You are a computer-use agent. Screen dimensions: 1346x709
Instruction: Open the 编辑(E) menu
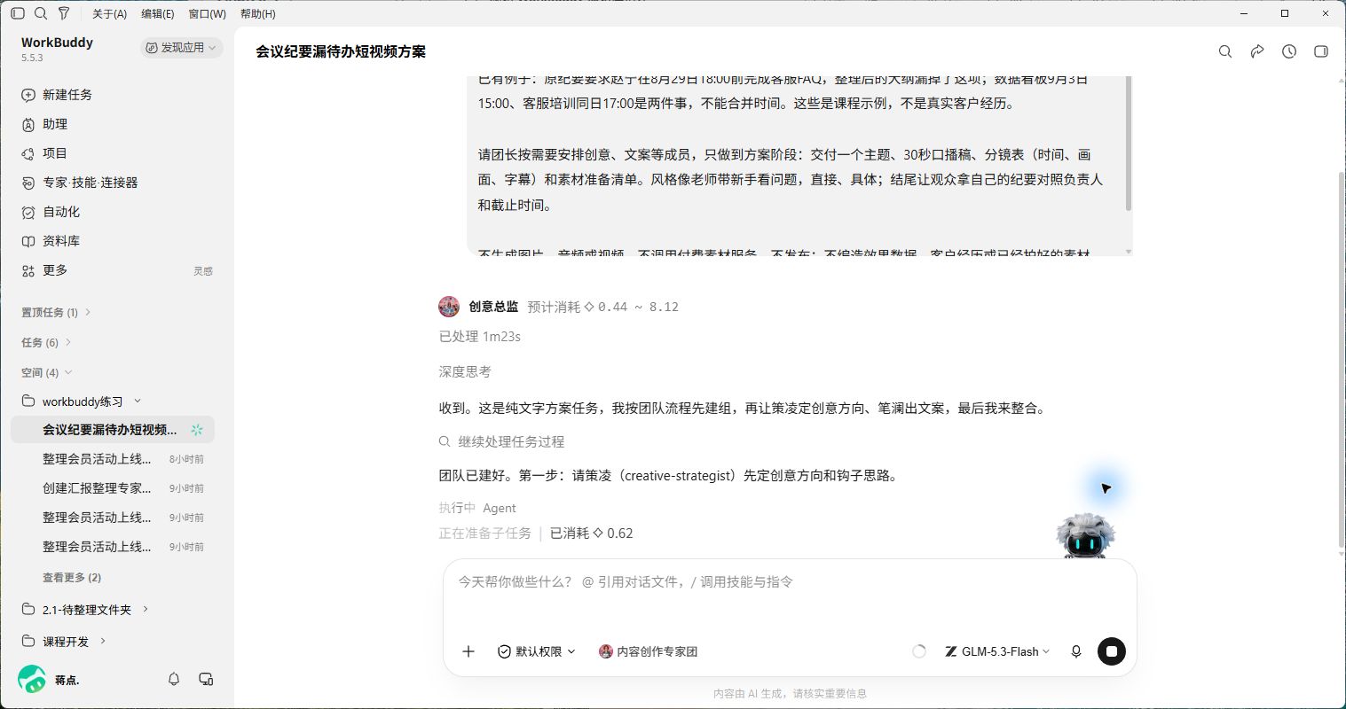158,13
